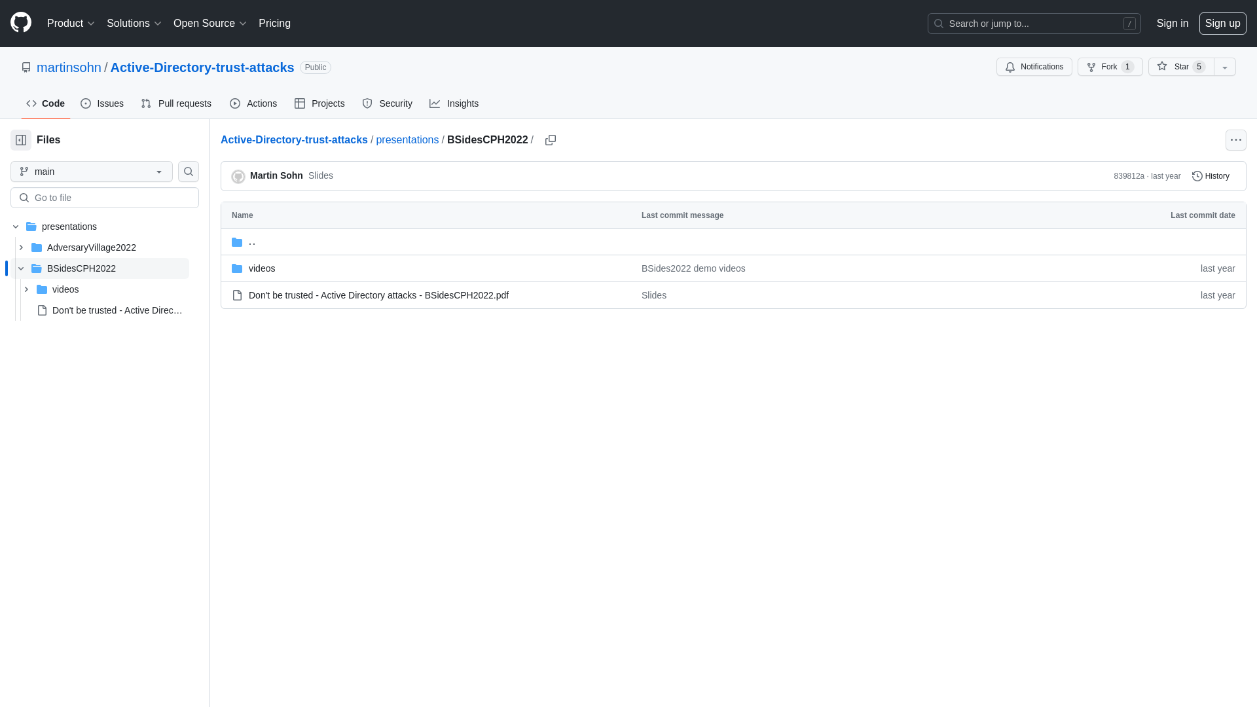The image size is (1257, 707).
Task: Expand the Product menu
Action: point(71,24)
